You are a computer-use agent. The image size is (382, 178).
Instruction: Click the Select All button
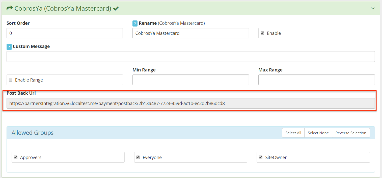pyautogui.click(x=293, y=133)
